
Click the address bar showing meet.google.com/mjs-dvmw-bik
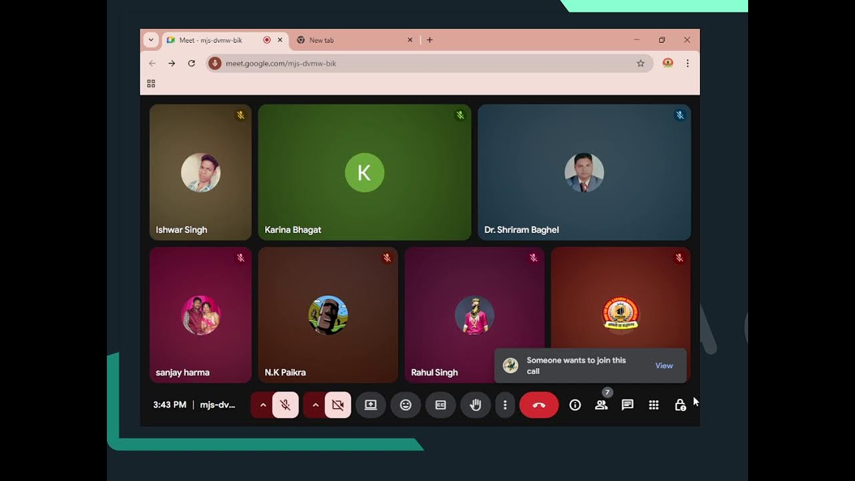pyautogui.click(x=430, y=63)
